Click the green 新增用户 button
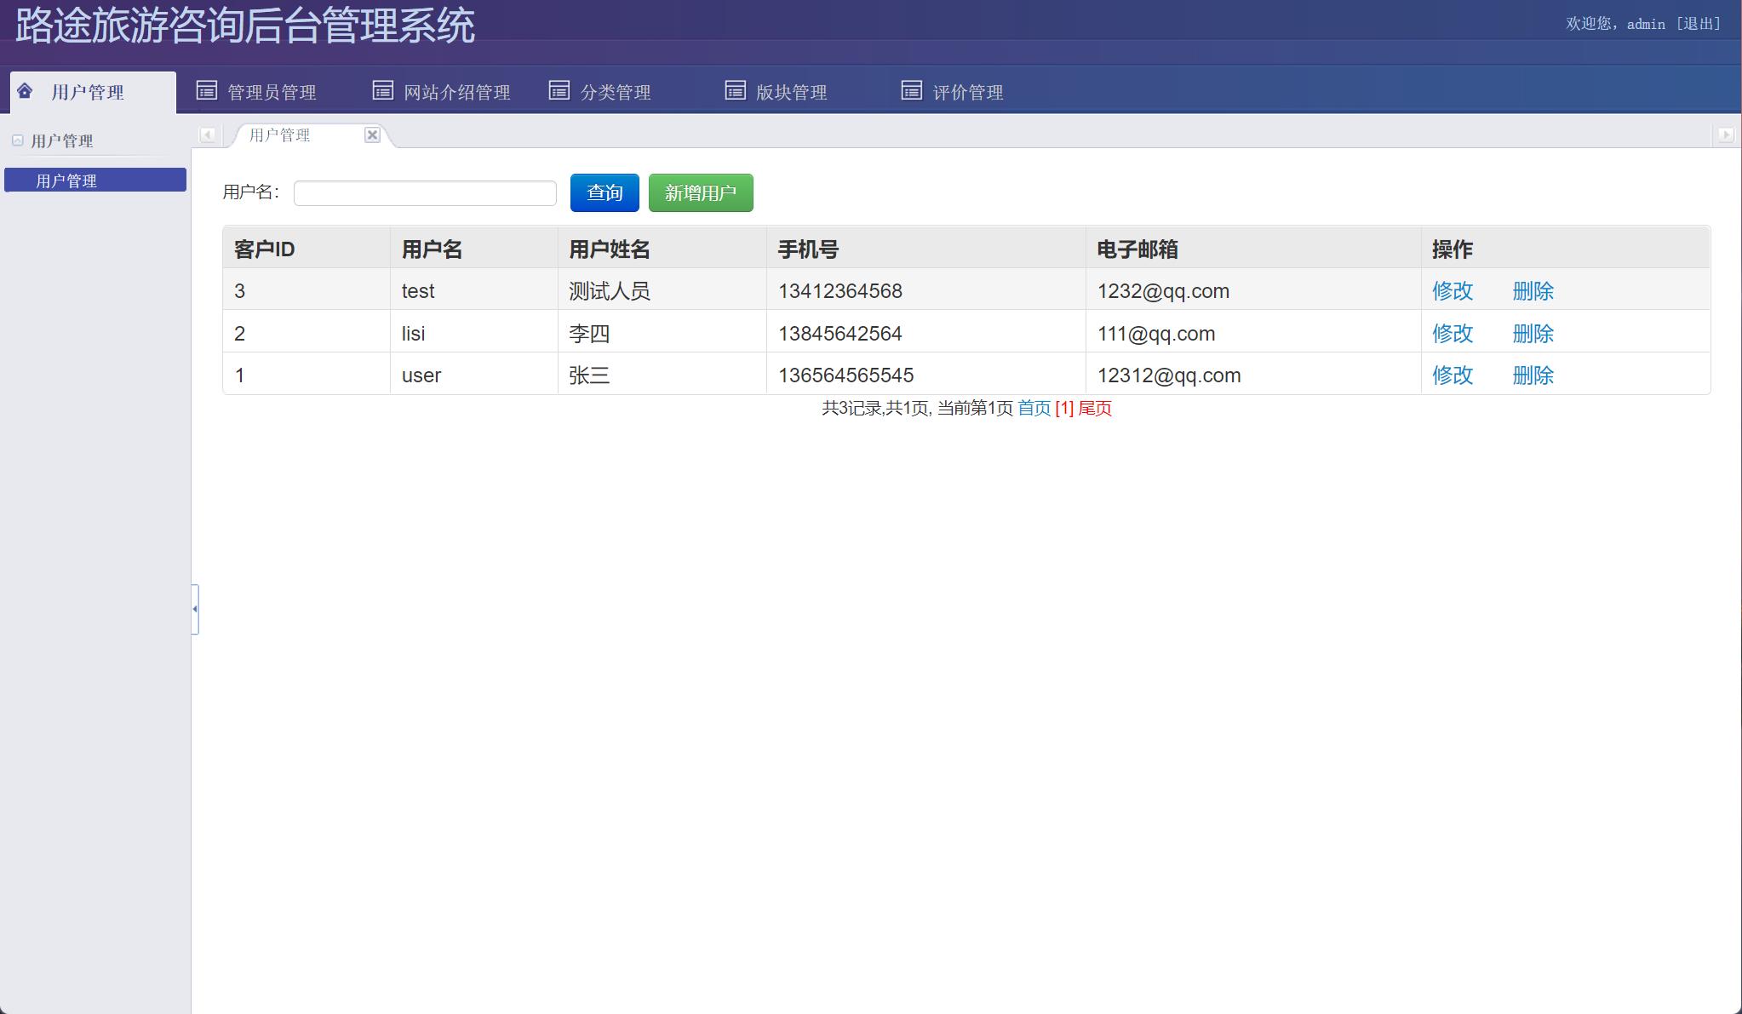This screenshot has height=1014, width=1742. [x=701, y=192]
